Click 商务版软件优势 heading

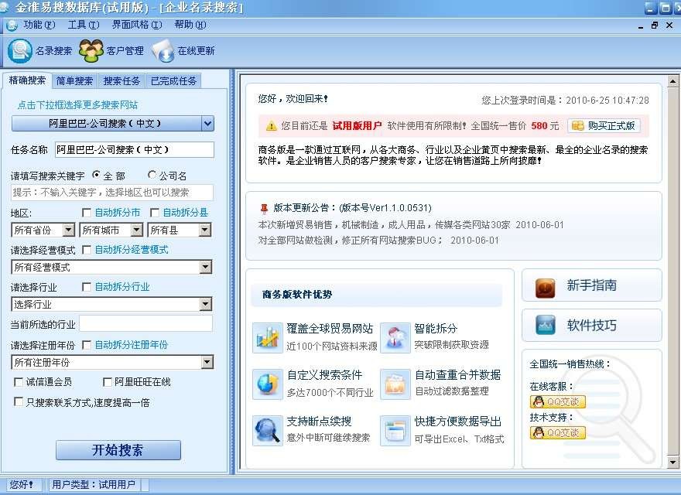click(x=297, y=295)
